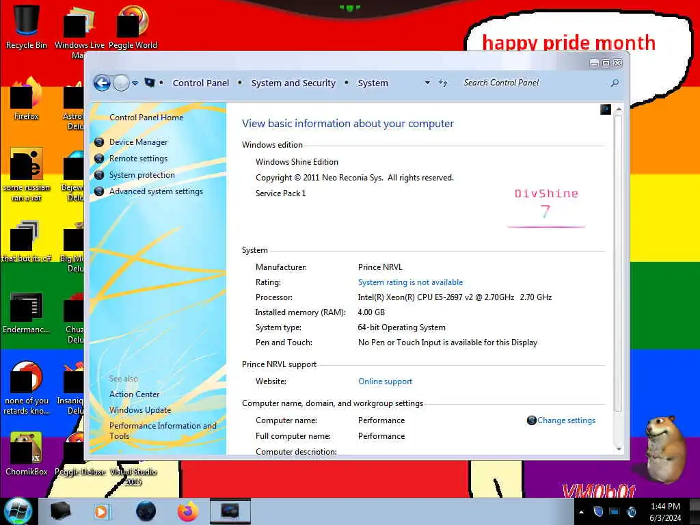Show hidden tray icons arrow

[x=581, y=512]
